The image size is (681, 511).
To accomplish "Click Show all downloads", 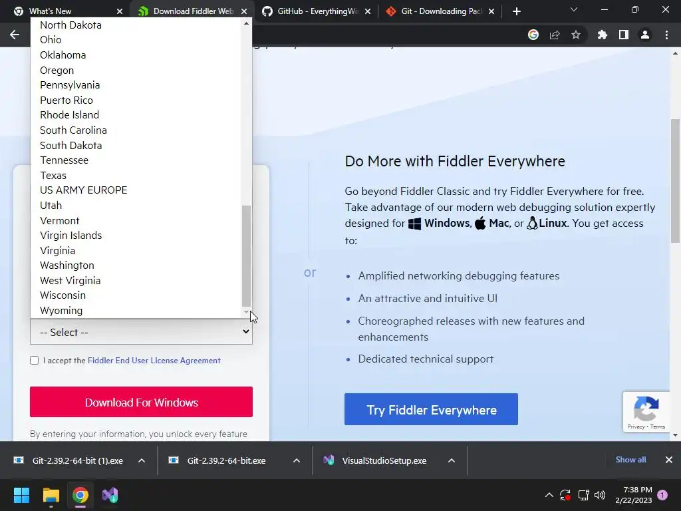I will coord(630,460).
